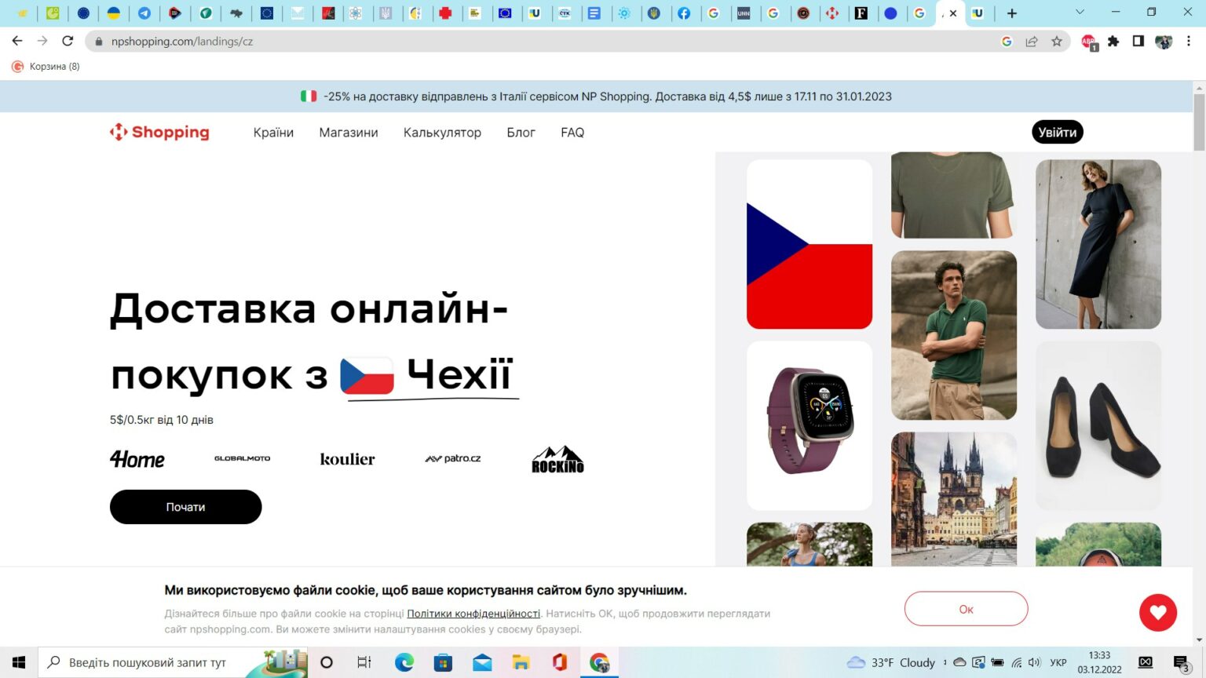Open the Калькулятор menu item
Screen dimensions: 1206x678
click(442, 132)
